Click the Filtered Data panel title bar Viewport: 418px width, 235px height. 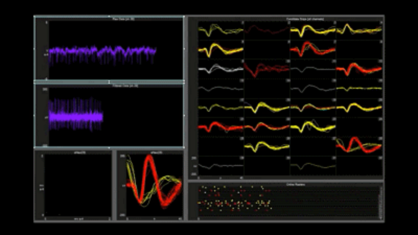(109, 85)
